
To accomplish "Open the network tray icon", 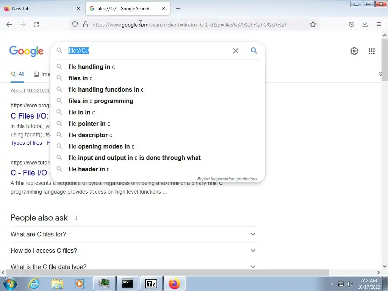I will pyautogui.click(x=341, y=284).
